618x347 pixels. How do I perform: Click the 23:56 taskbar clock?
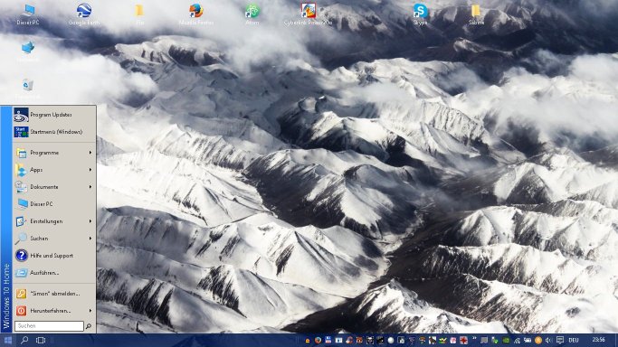(x=598, y=340)
